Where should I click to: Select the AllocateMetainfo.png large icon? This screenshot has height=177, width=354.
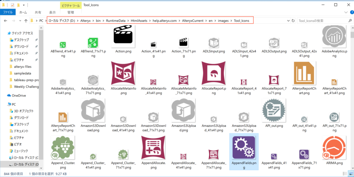(x=123, y=73)
